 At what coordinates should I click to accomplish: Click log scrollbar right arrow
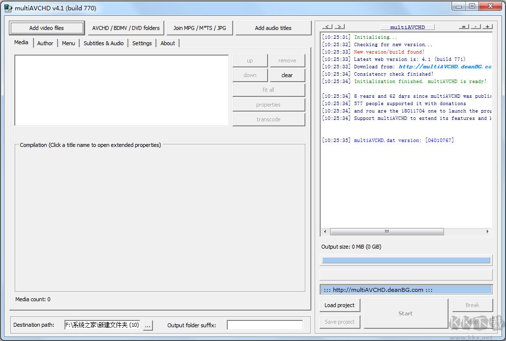(488, 231)
